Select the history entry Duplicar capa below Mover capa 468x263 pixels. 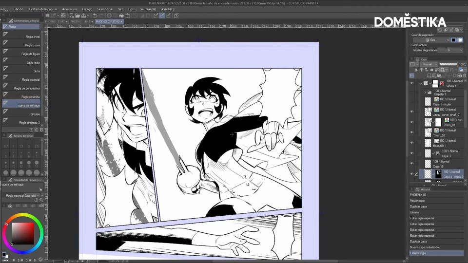[x=437, y=207]
